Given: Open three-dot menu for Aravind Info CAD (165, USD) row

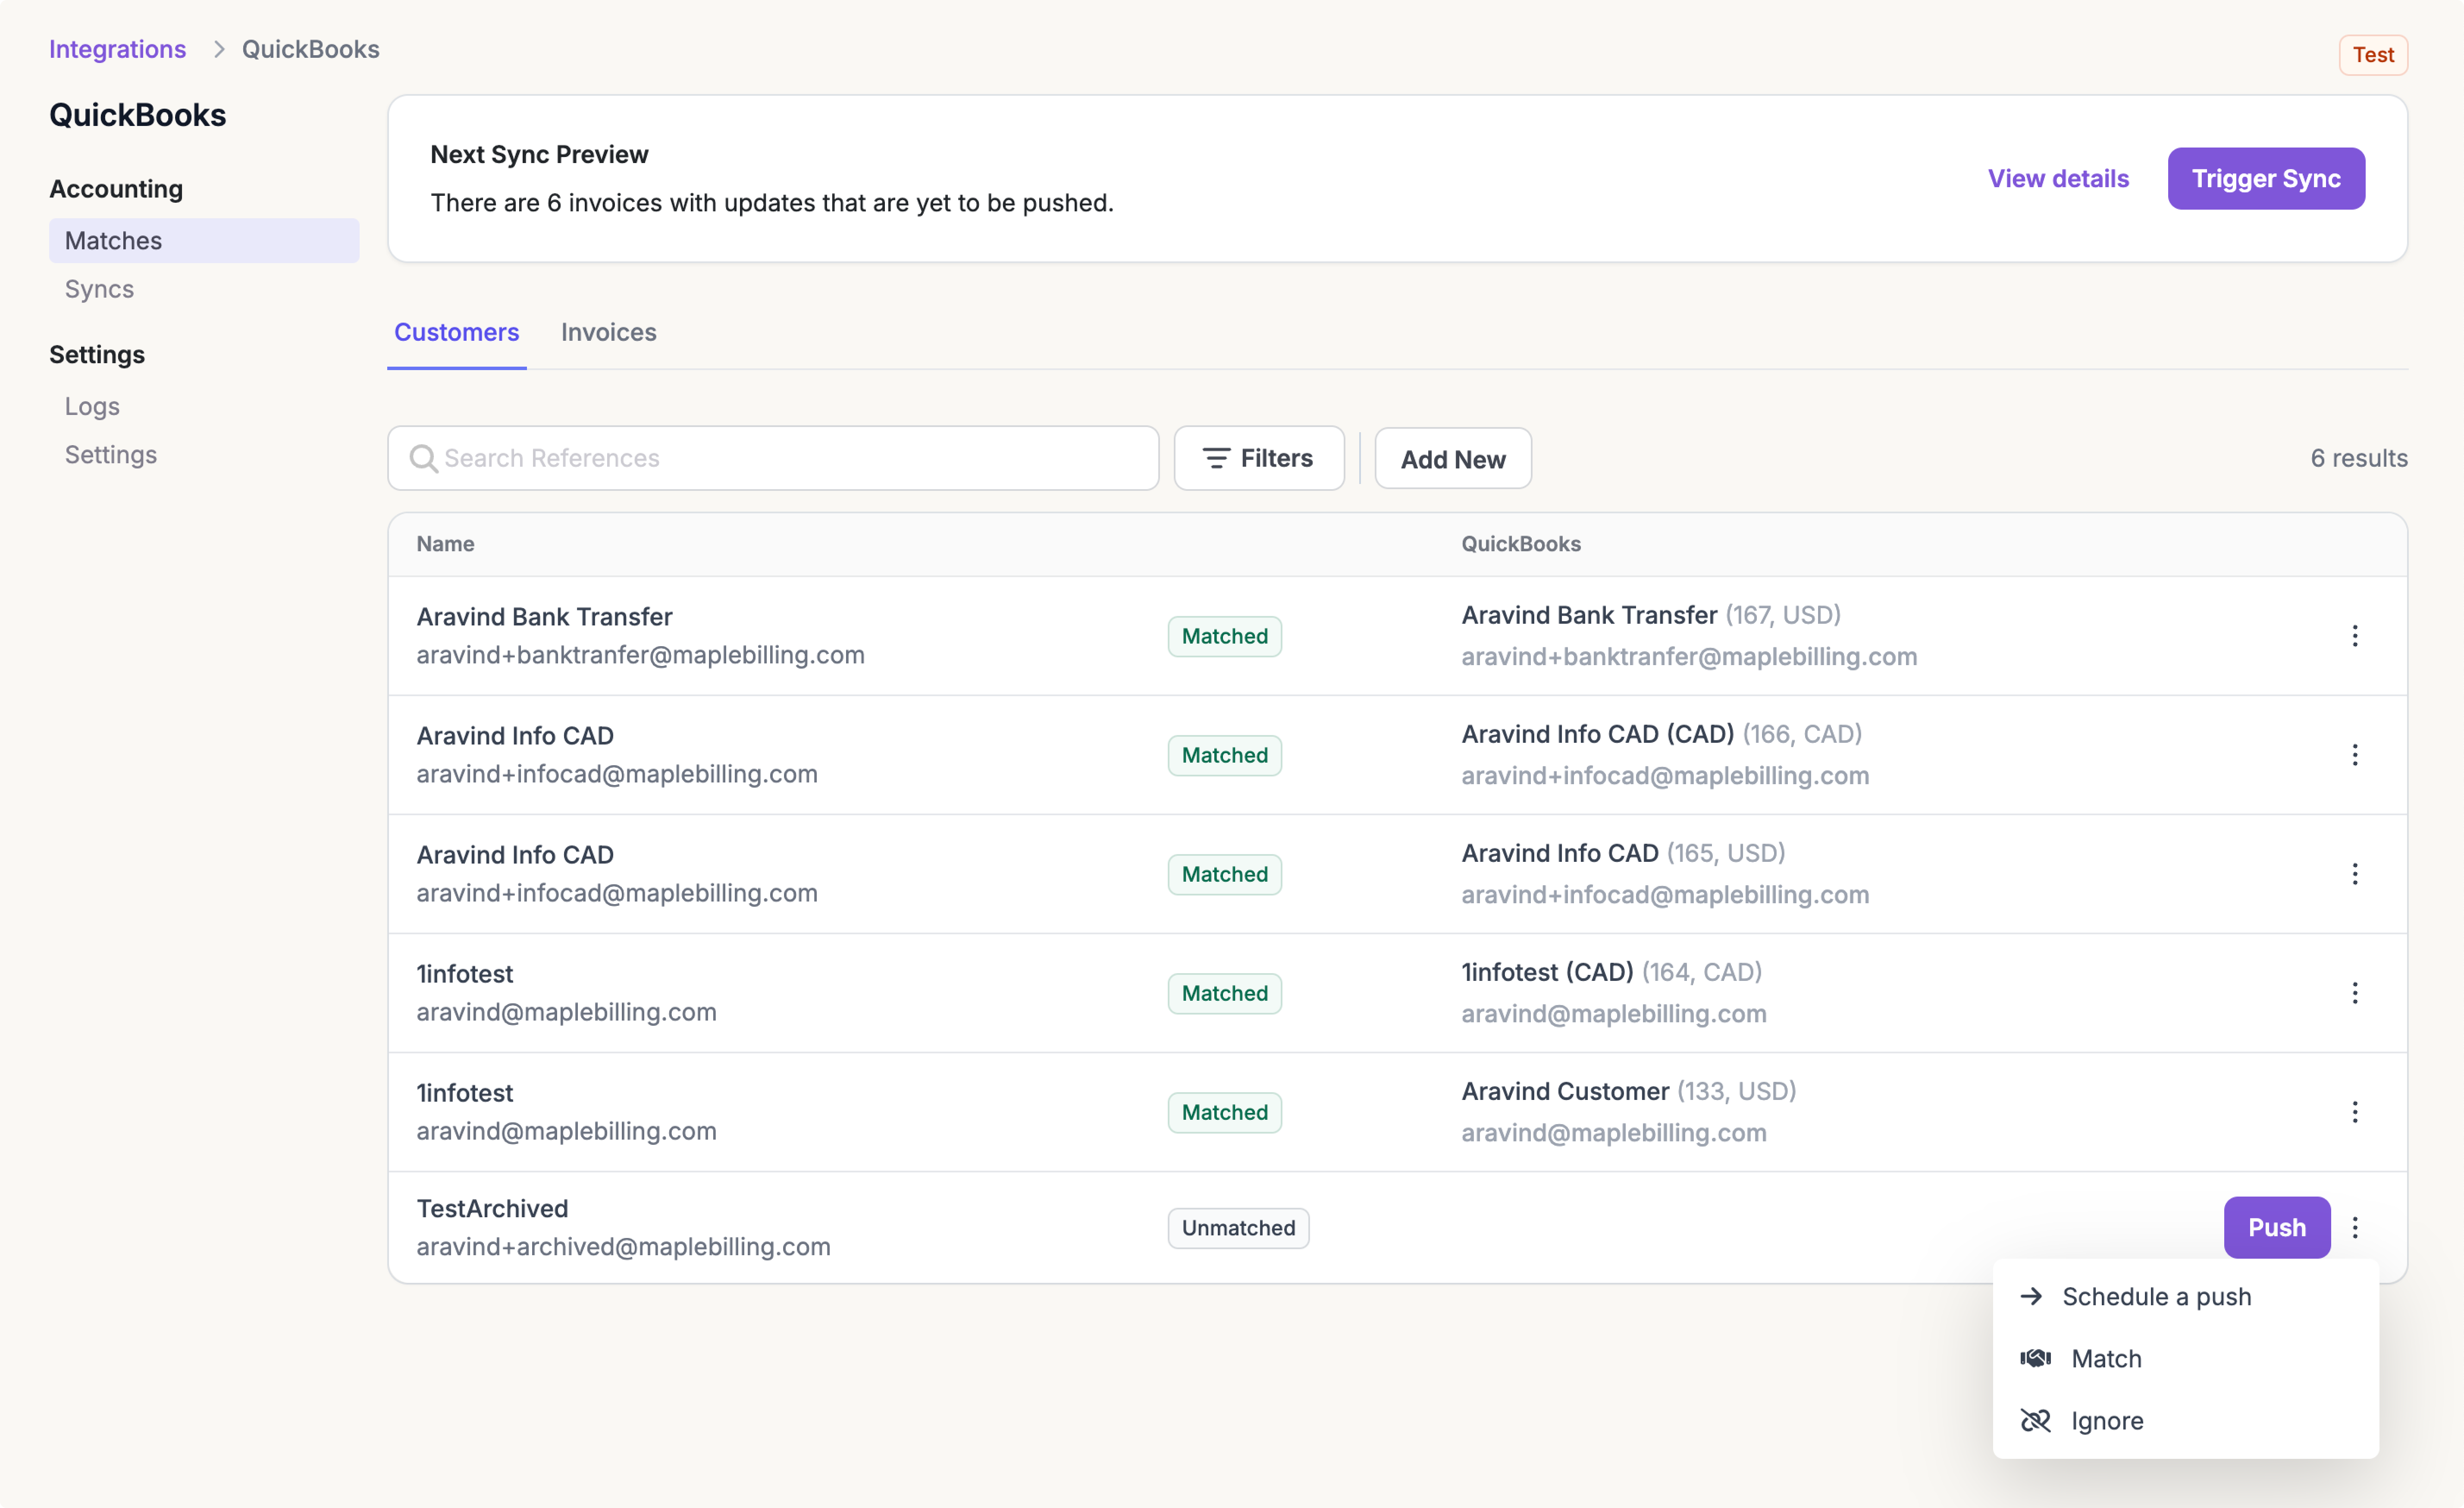Looking at the screenshot, I should [x=2354, y=874].
